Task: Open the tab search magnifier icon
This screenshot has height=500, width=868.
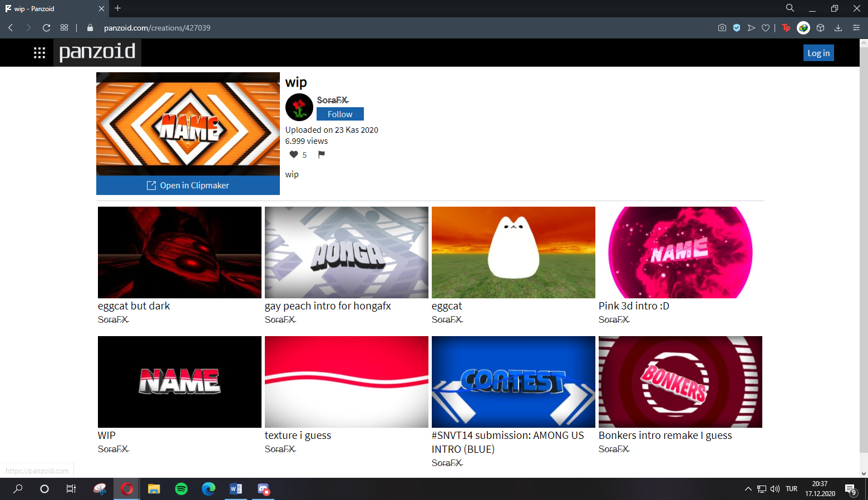Action: (790, 8)
